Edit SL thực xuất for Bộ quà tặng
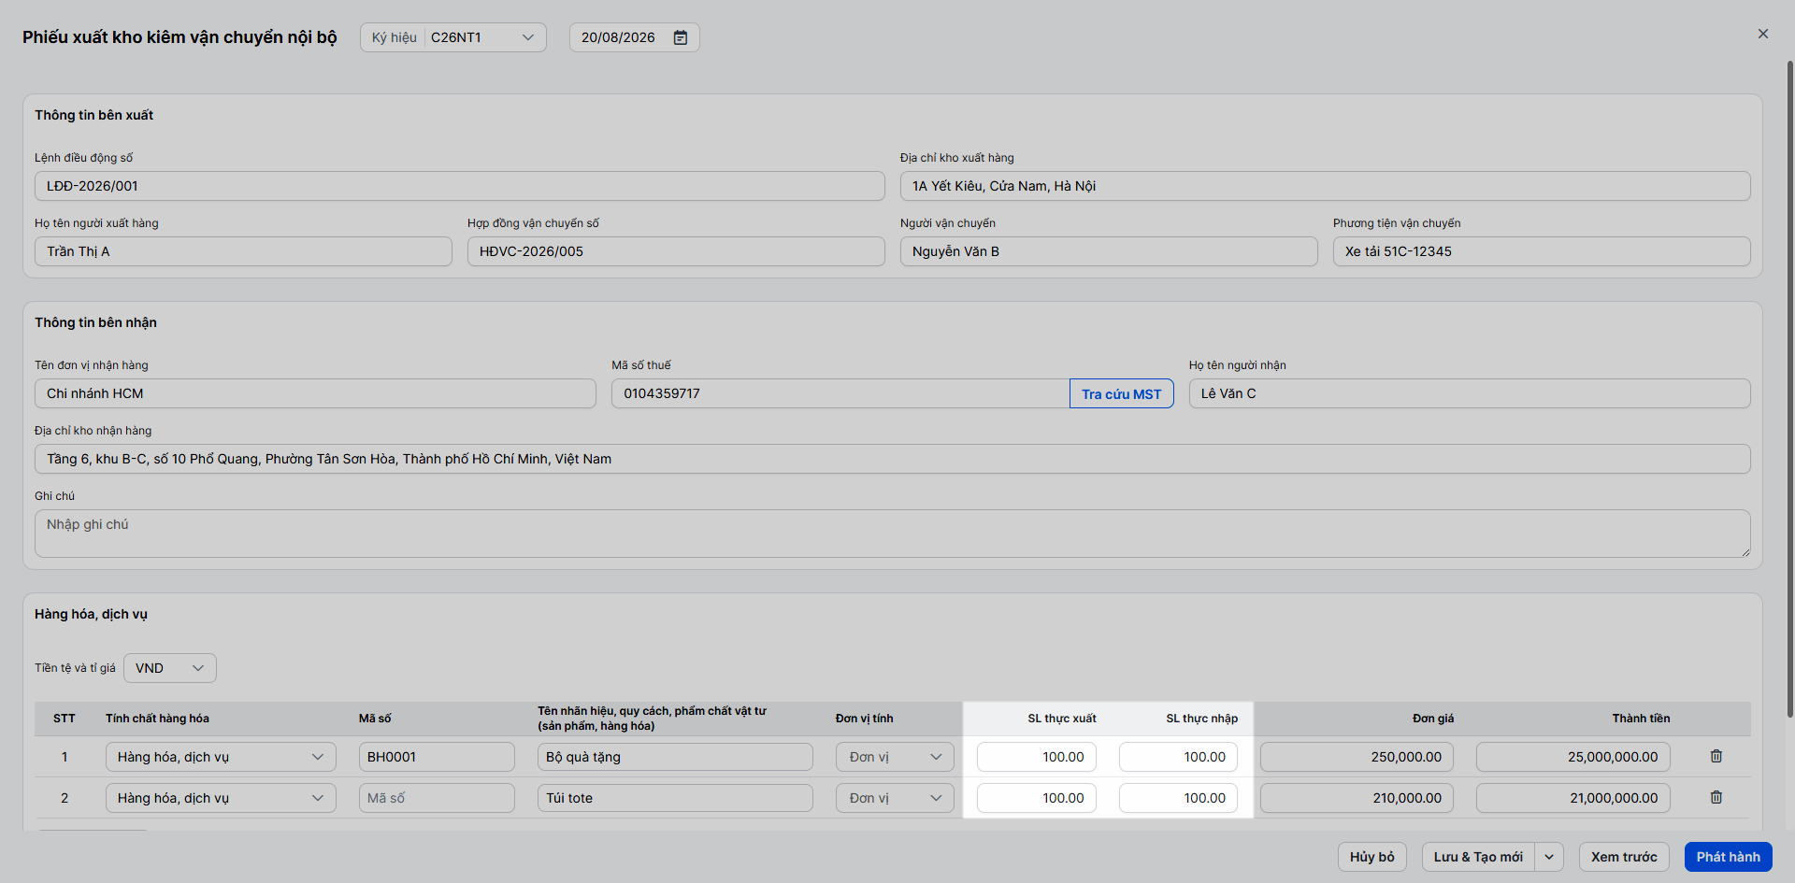 [x=1037, y=757]
